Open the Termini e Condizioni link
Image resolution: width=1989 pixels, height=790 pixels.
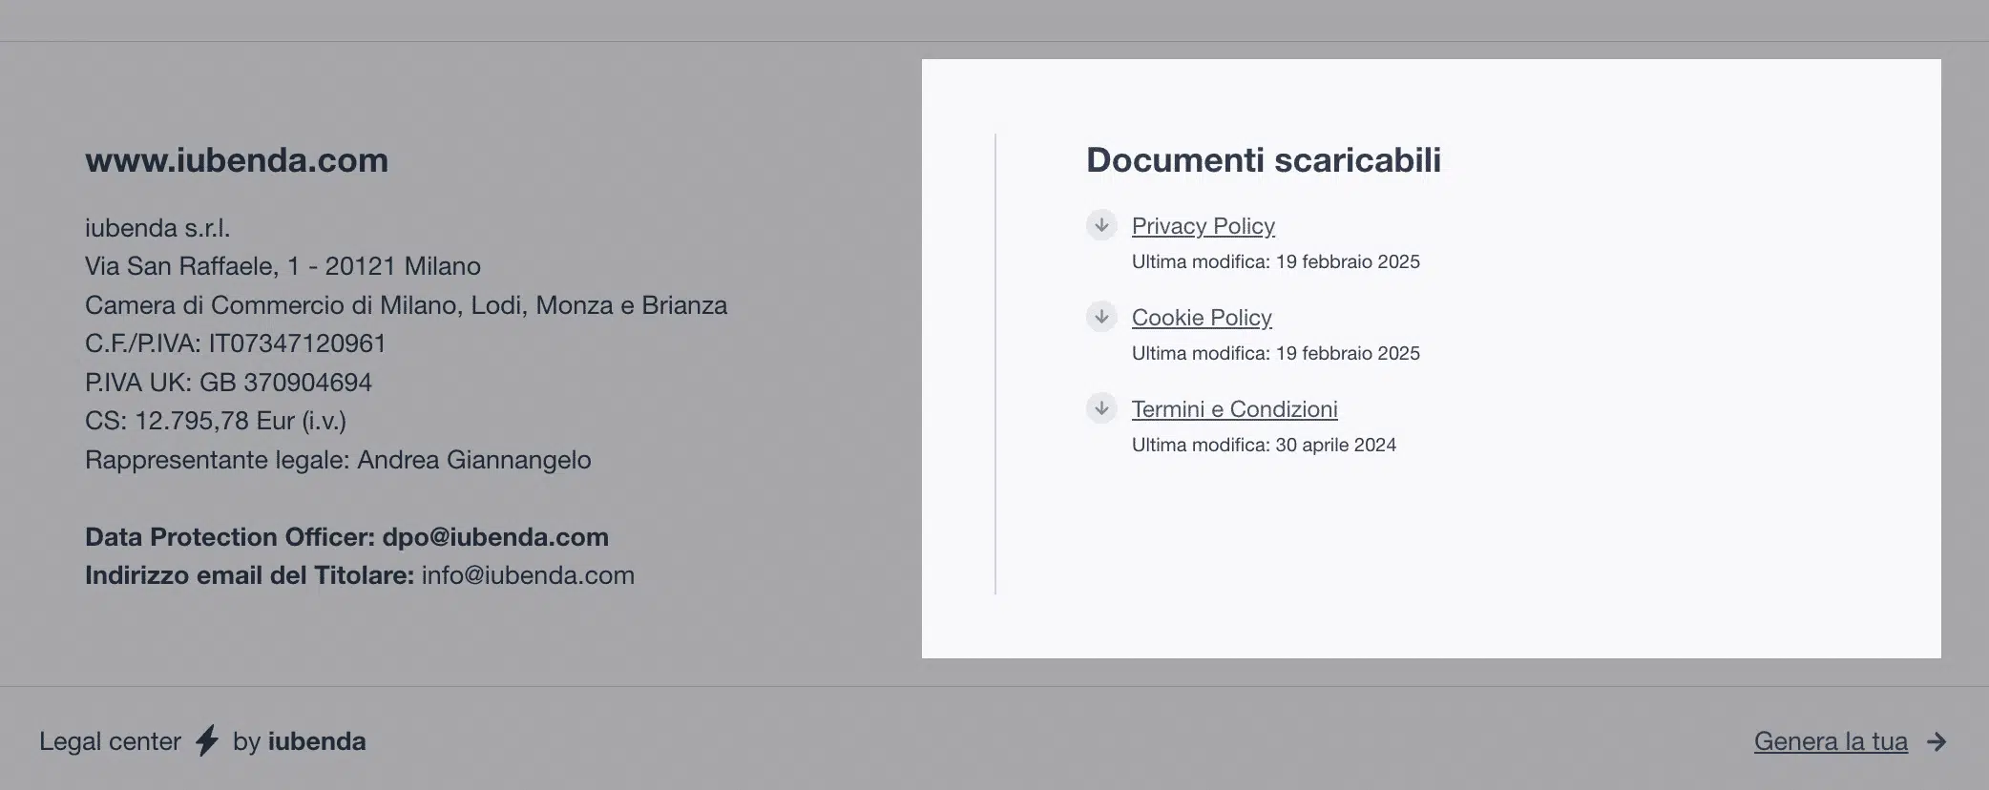pyautogui.click(x=1235, y=409)
